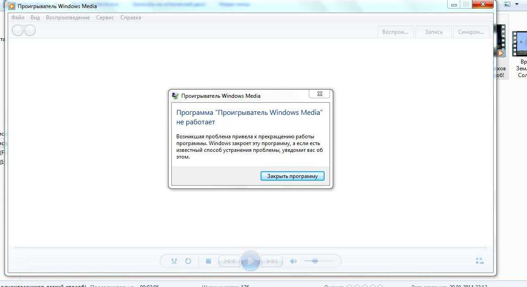Close the error dialog with X
The width and height of the screenshot is (527, 287).
(x=320, y=94)
